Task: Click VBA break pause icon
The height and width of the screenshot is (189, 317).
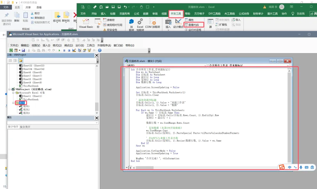Action: tap(64, 50)
